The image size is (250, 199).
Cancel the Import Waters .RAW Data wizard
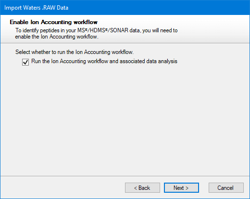click(226, 187)
